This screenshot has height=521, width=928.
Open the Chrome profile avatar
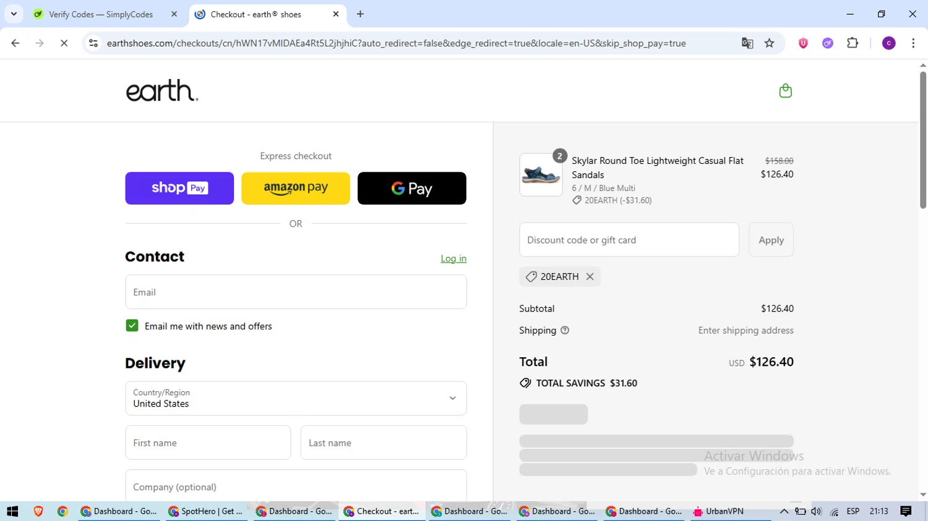[x=888, y=43]
